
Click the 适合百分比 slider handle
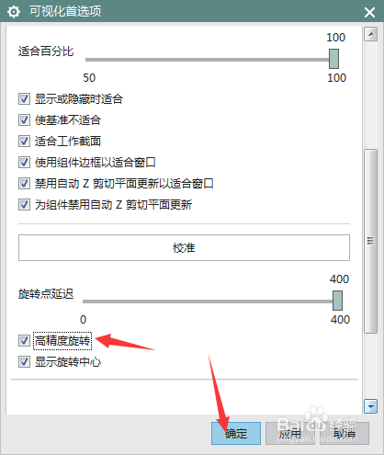click(x=333, y=59)
